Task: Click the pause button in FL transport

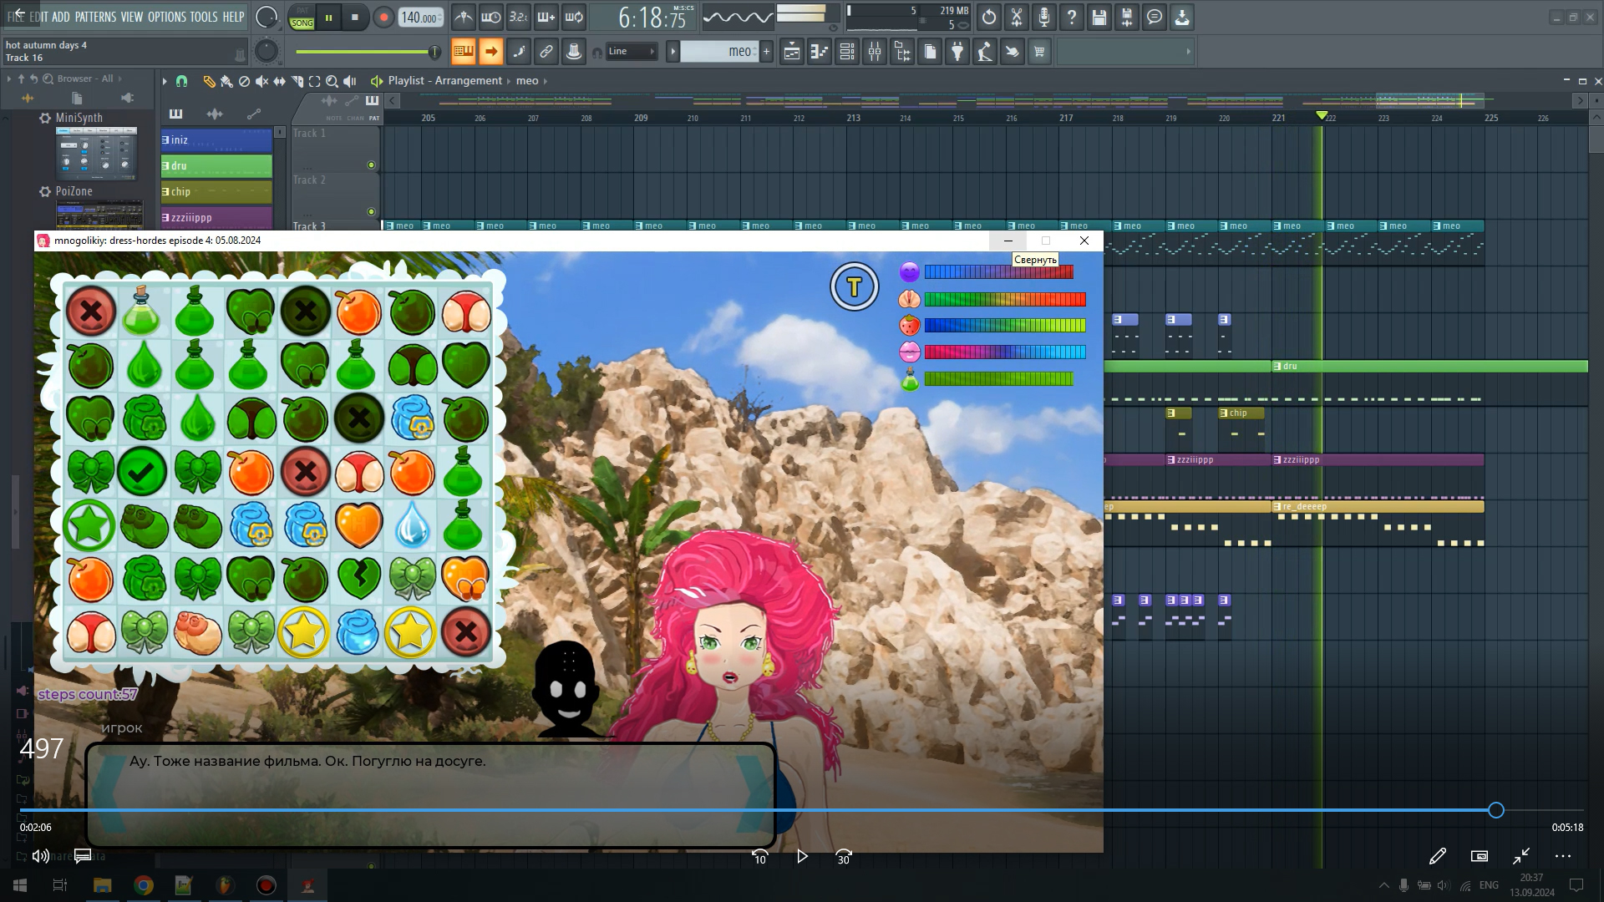Action: 328,18
